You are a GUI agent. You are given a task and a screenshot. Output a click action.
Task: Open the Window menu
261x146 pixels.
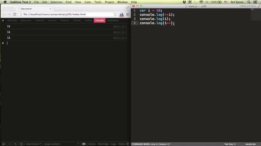(x=122, y=2)
